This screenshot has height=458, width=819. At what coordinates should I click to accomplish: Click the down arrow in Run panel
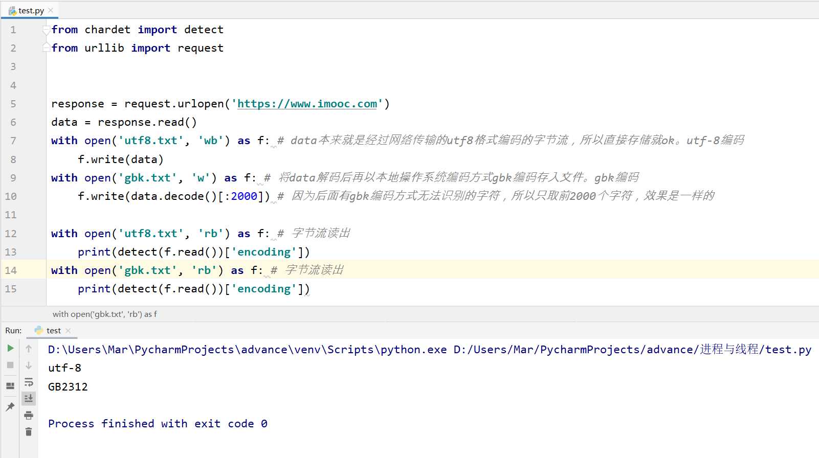click(29, 365)
